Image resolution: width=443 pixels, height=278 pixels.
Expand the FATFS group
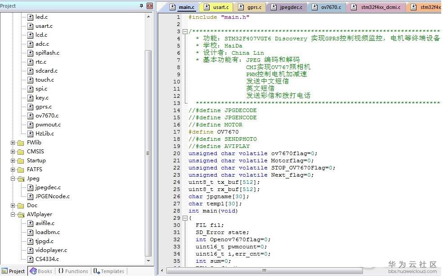13,170
